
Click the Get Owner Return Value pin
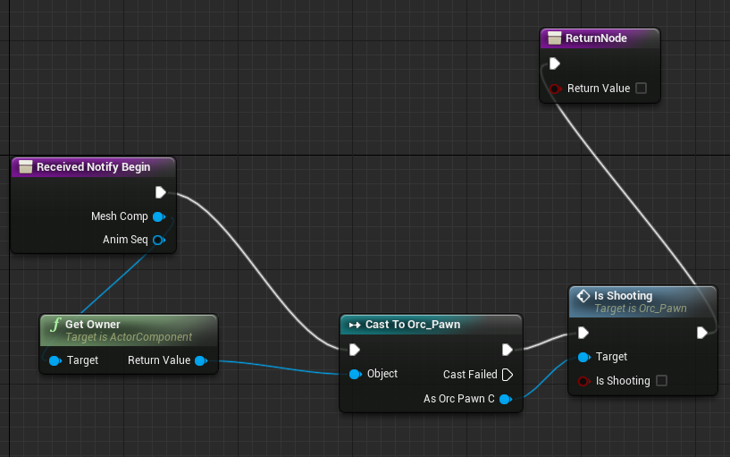click(201, 360)
